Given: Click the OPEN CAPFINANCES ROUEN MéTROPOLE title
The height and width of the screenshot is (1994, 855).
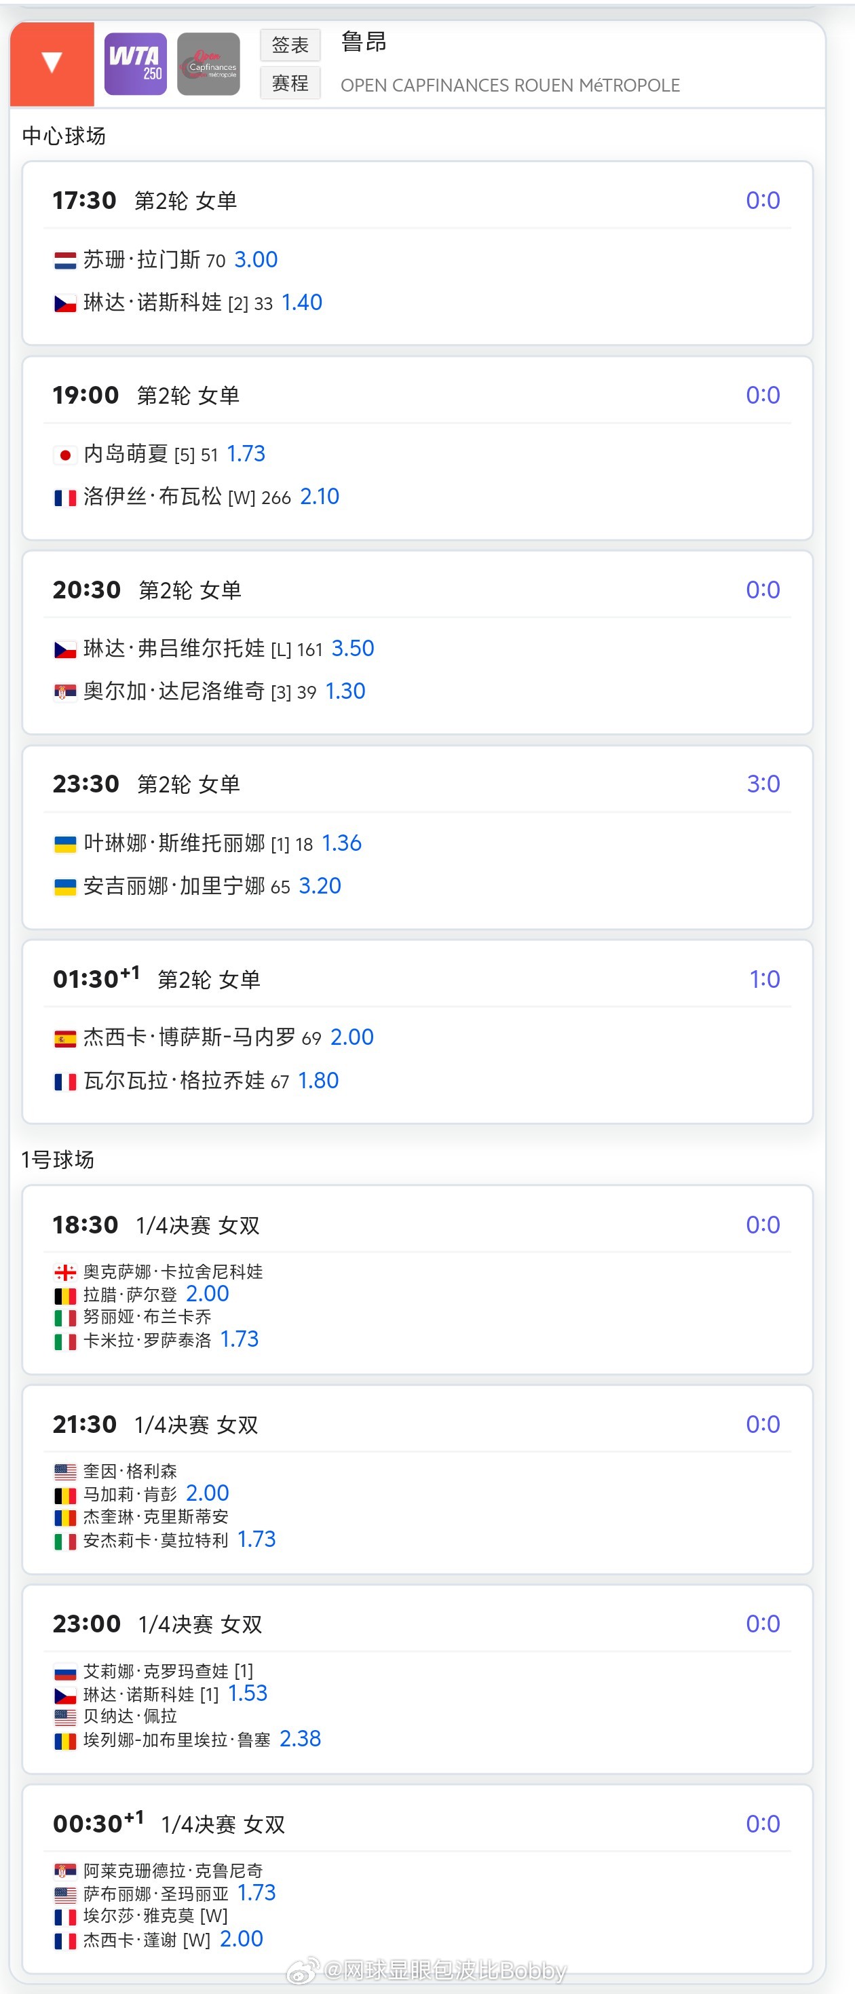Looking at the screenshot, I should (x=510, y=85).
